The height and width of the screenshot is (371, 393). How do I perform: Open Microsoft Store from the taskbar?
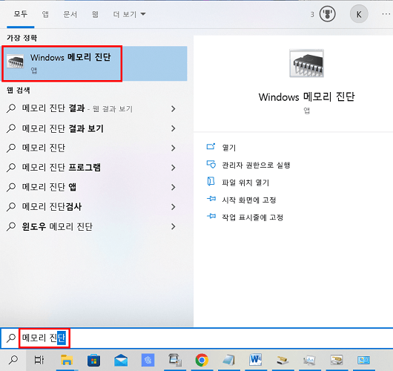93,361
